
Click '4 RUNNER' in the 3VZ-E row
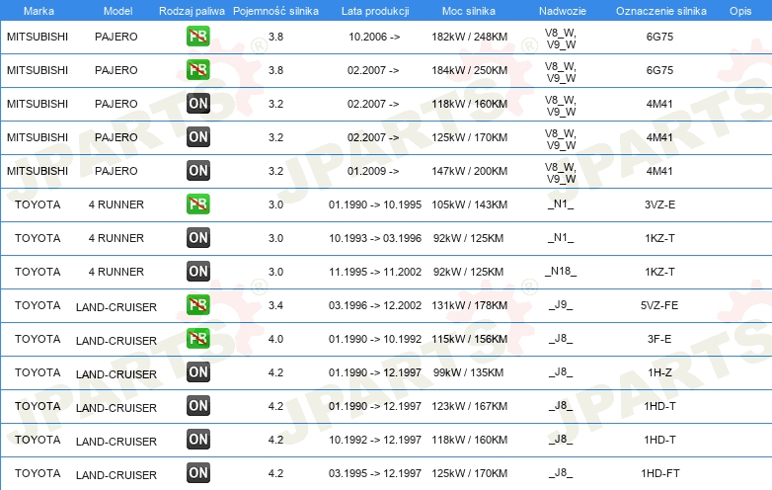[116, 204]
